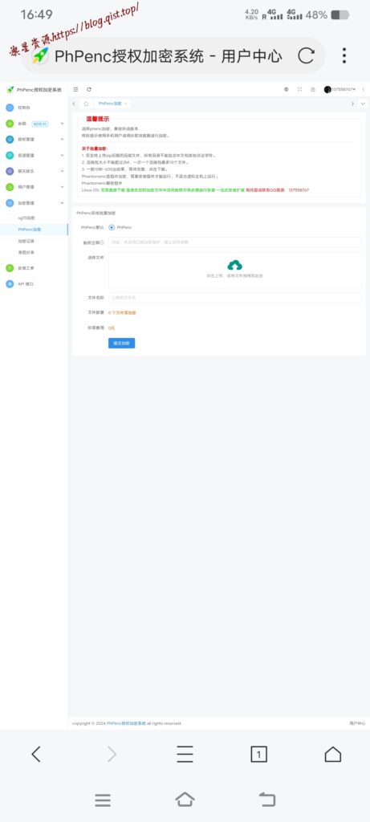Switch to the PhPenc加密 page tab

click(109, 104)
